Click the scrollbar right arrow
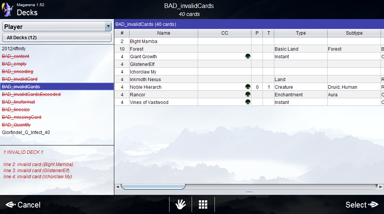 pos(381,187)
